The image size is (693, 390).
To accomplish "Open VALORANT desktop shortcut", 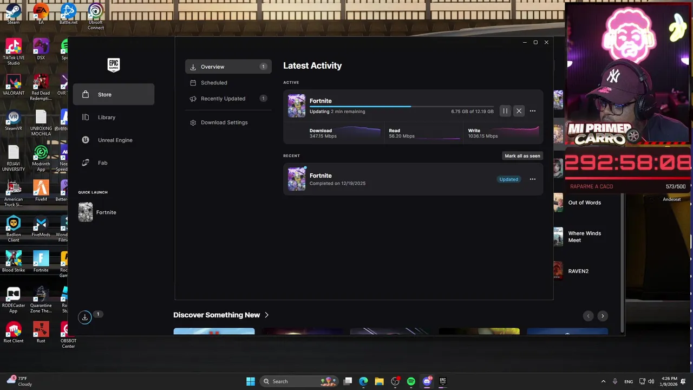I will point(14,84).
